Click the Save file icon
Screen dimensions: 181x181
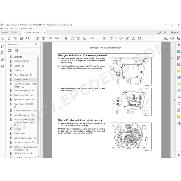click(3, 38)
